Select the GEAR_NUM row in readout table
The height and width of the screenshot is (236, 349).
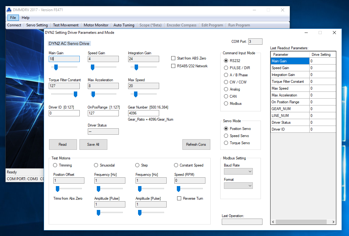coord(303,109)
